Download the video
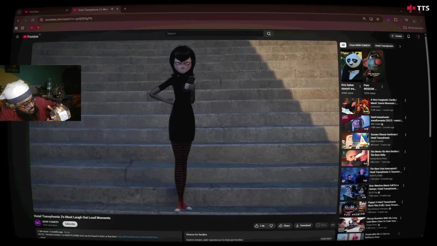437x246 pixels. coord(303,225)
